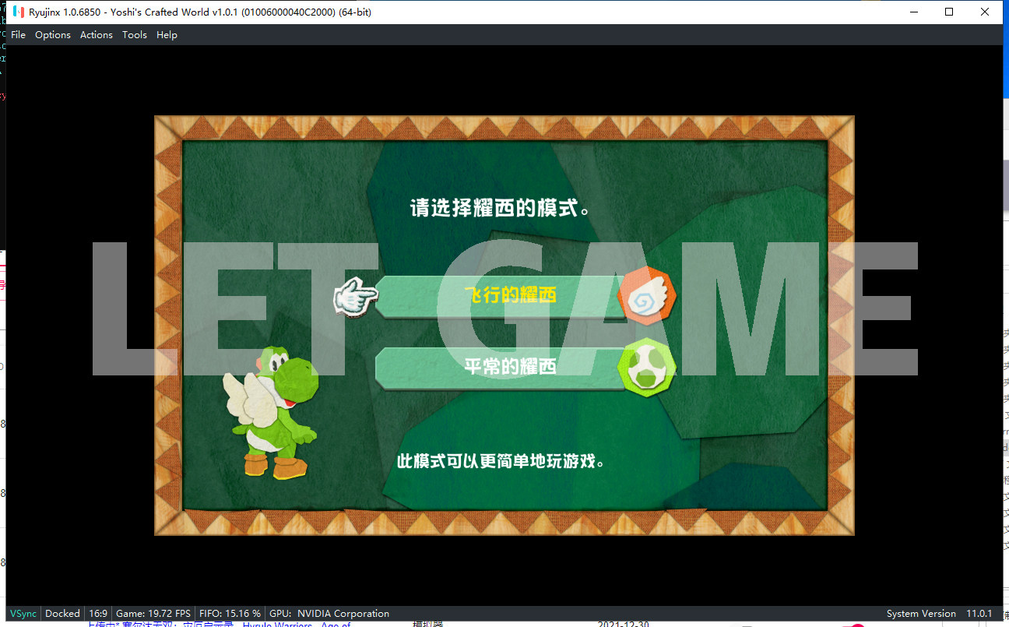Click the Game FPS readout
Image resolution: width=1009 pixels, height=627 pixels.
[x=153, y=614]
